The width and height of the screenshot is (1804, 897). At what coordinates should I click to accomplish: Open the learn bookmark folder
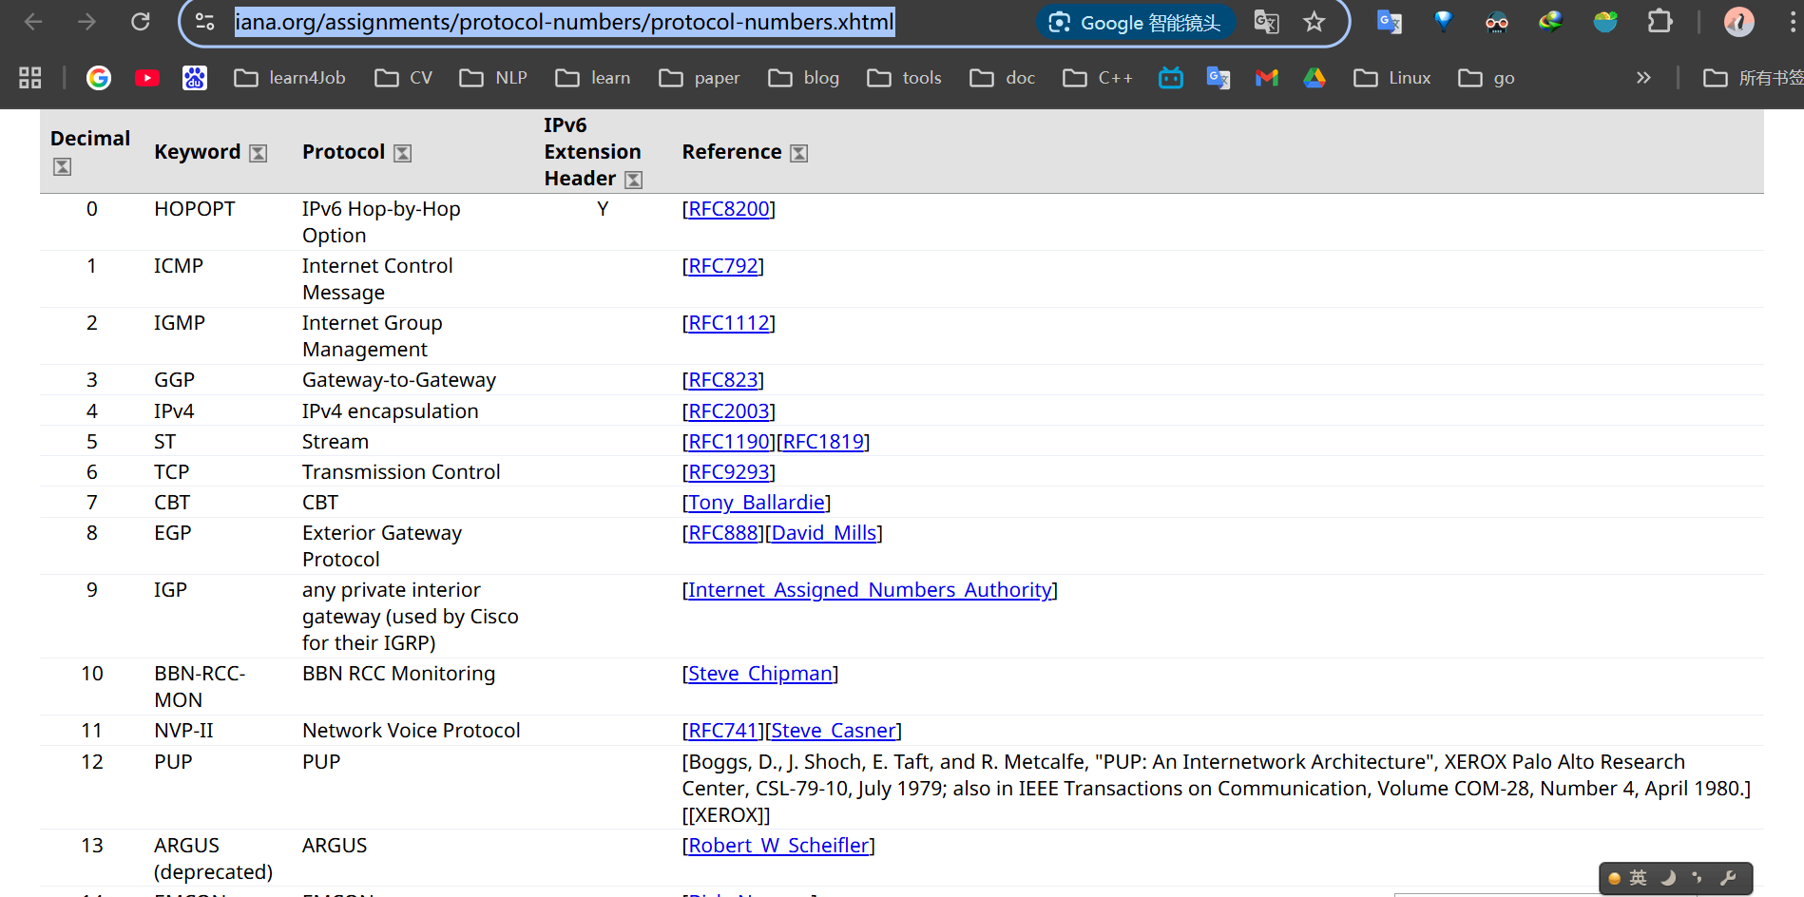point(593,78)
